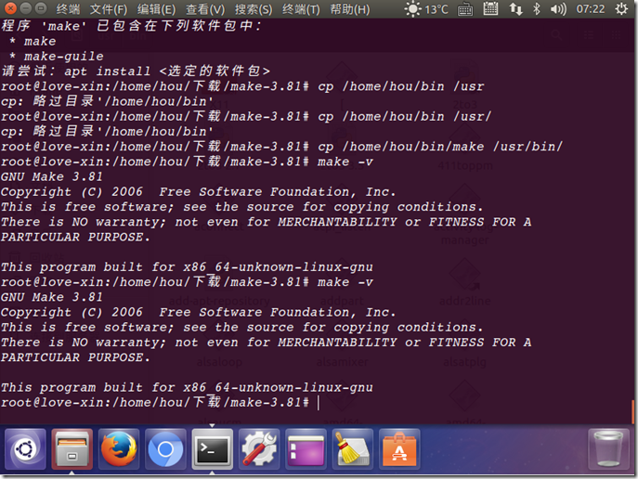Show the clock menu at 07:22
638x479 pixels.
click(x=590, y=9)
